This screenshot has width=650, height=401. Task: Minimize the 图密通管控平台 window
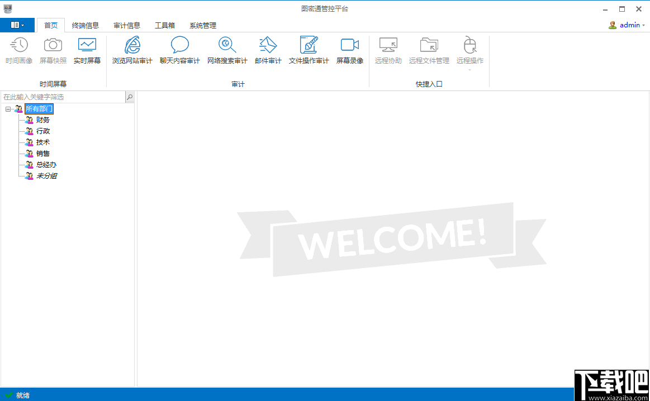(605, 9)
